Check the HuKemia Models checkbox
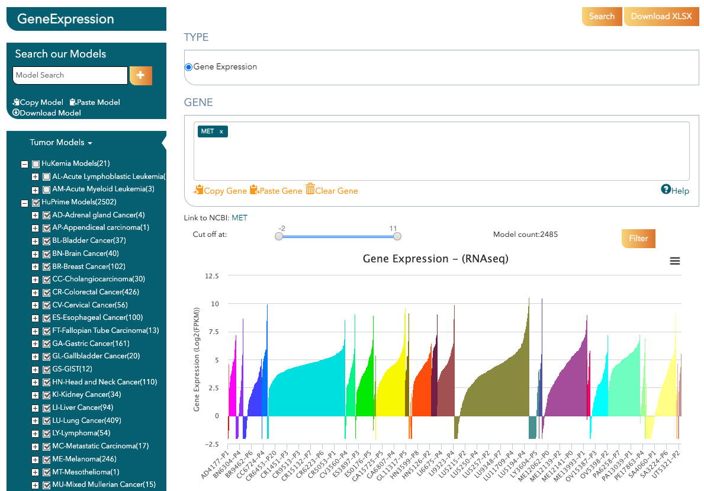704x491 pixels. (x=36, y=164)
